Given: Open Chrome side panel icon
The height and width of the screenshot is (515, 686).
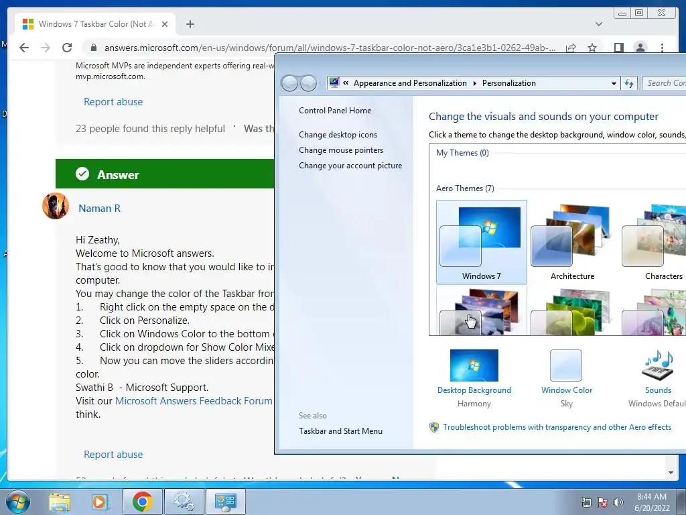Looking at the screenshot, I should (x=618, y=48).
